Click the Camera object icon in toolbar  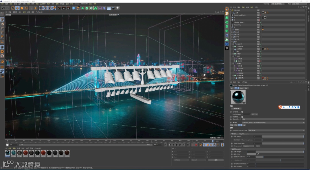tap(113, 8)
